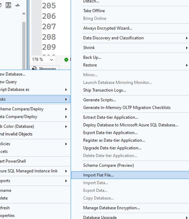Click the green status check icon

pos(66,60)
